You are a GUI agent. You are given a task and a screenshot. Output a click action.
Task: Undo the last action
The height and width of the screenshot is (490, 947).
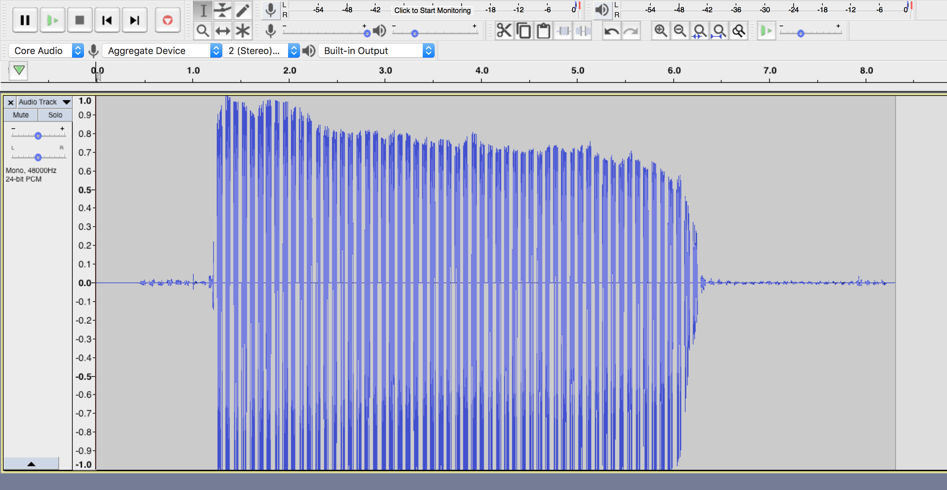611,31
